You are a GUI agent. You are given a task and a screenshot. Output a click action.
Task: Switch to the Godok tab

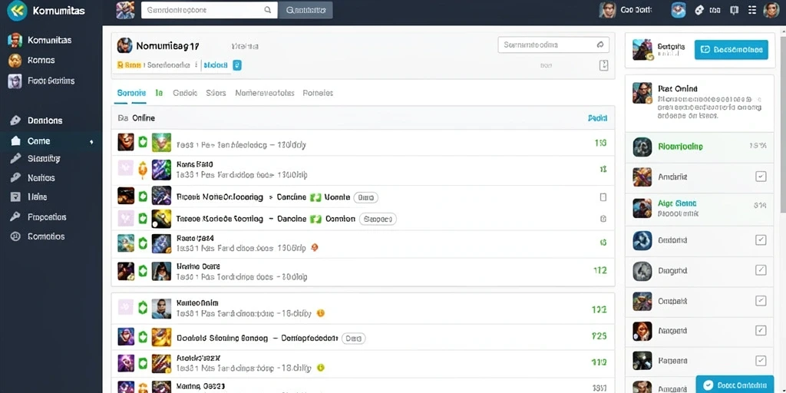[184, 93]
